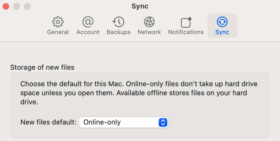Viewport: 280px width, 141px height.
Task: Switch to the General tab label
Action: pos(58,32)
